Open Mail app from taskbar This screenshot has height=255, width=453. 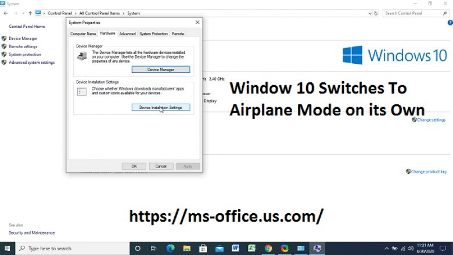pos(220,249)
